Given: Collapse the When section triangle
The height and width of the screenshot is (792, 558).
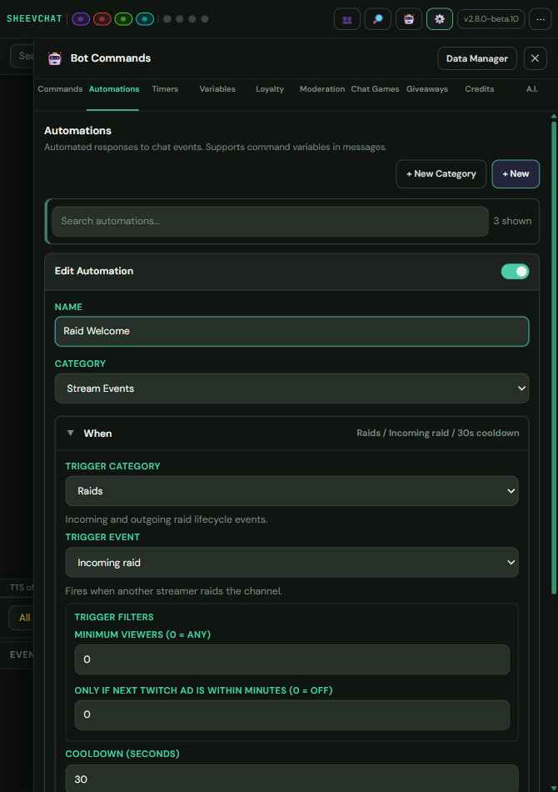Looking at the screenshot, I should (70, 434).
